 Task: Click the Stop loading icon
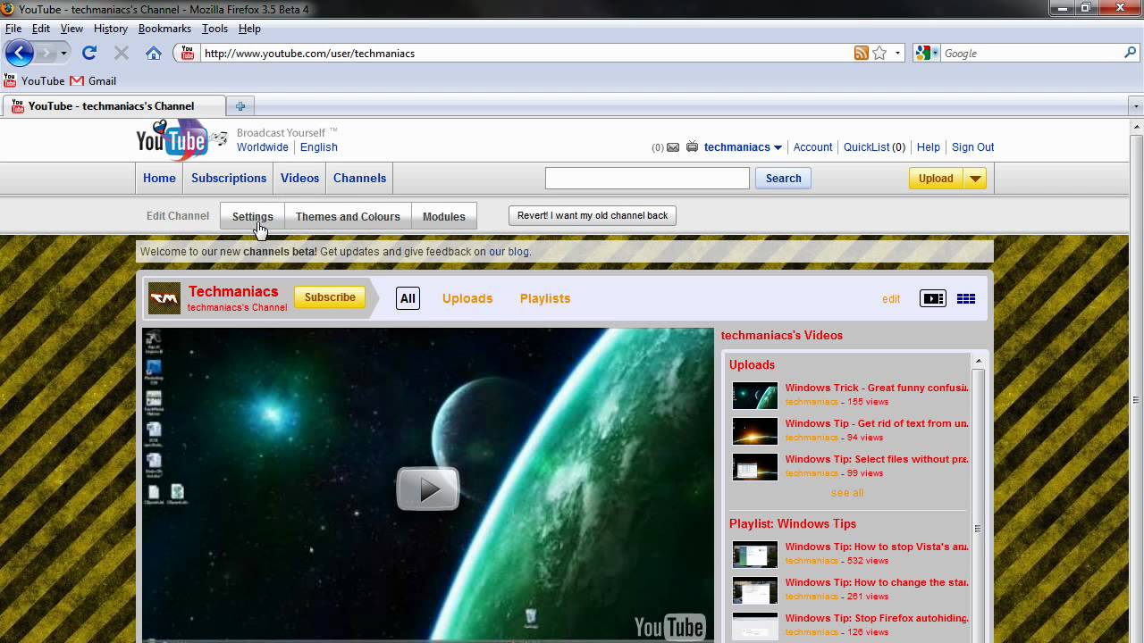click(x=122, y=53)
